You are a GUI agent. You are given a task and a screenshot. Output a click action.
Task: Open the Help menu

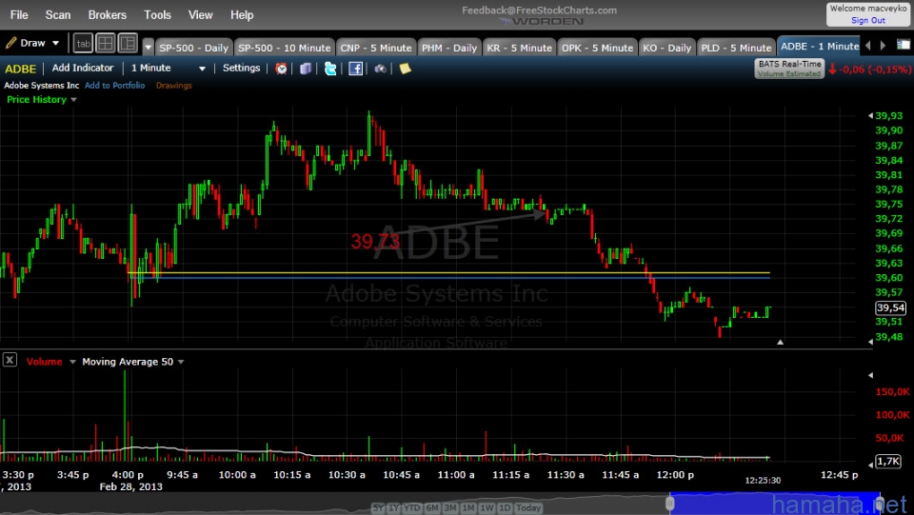(x=241, y=15)
